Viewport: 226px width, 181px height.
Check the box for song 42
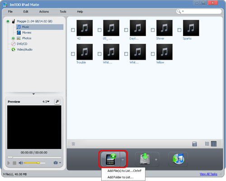pyautogui.click(x=73, y=30)
